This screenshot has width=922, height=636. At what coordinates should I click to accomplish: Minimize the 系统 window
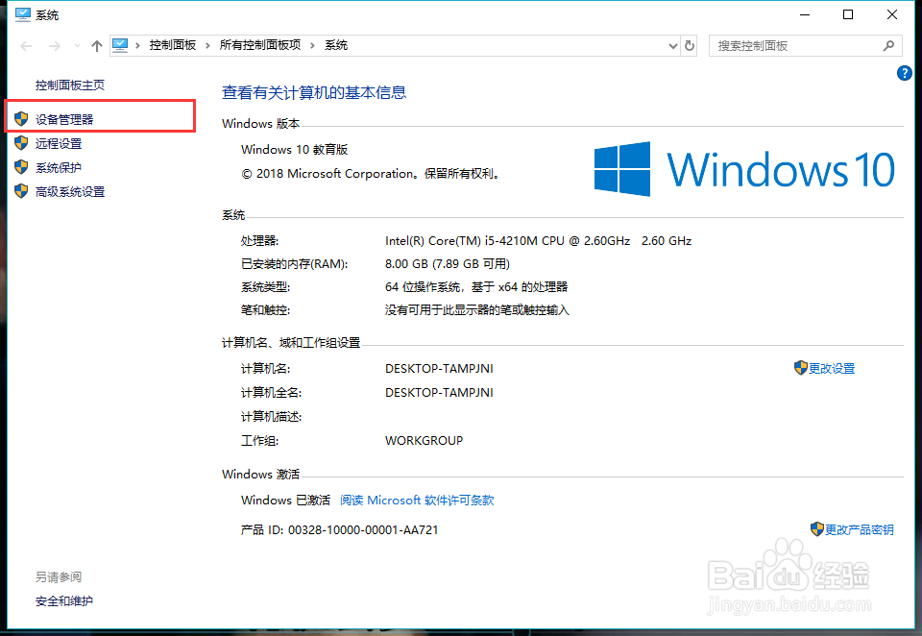pyautogui.click(x=805, y=14)
